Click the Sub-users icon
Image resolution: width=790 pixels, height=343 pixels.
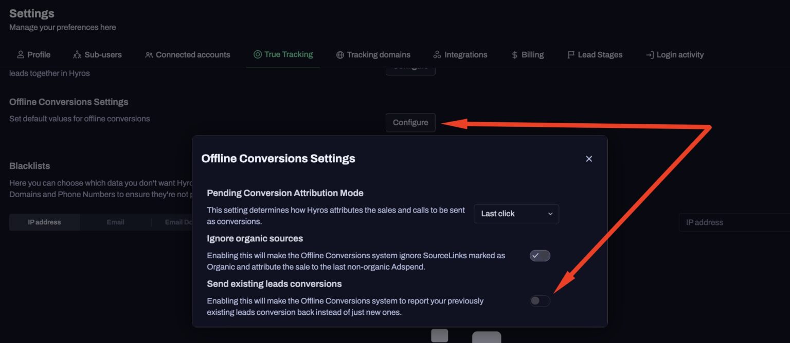tap(78, 54)
